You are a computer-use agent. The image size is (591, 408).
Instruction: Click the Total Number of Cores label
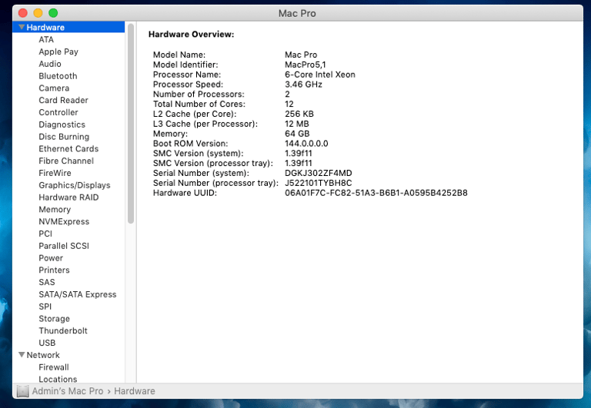coord(199,104)
